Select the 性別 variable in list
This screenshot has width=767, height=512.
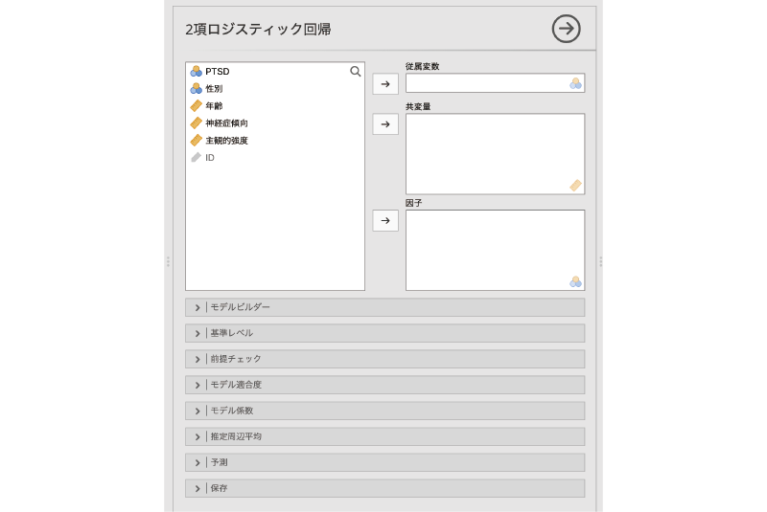[213, 89]
